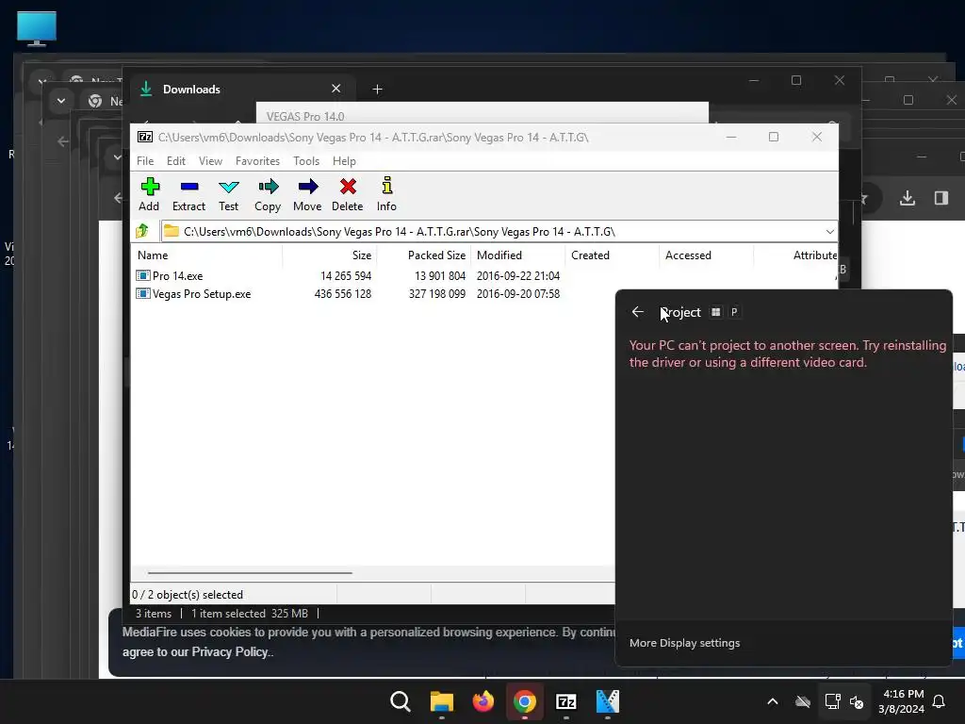This screenshot has height=724, width=965.
Task: Click the browser downloads tray icon
Action: pyautogui.click(x=908, y=198)
